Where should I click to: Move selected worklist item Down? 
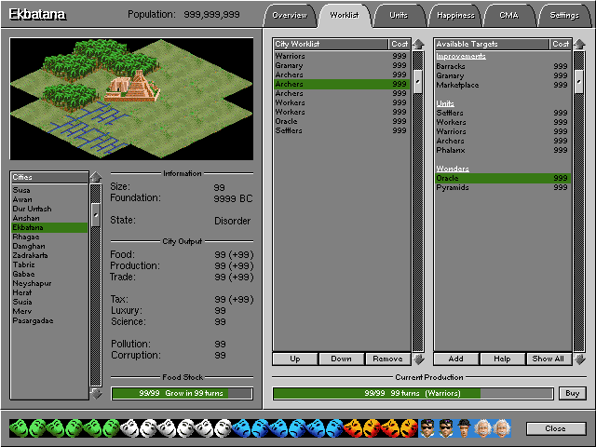(x=342, y=359)
